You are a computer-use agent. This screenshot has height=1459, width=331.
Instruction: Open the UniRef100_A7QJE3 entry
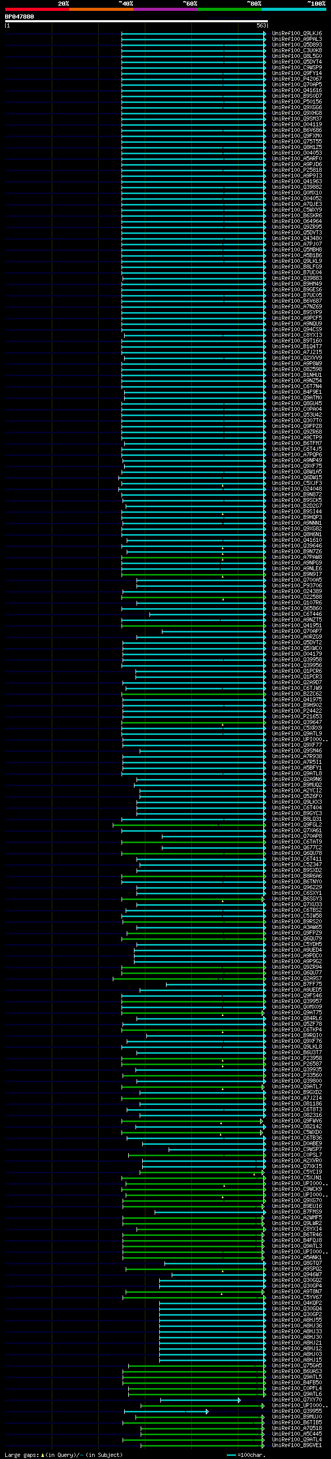297,204
